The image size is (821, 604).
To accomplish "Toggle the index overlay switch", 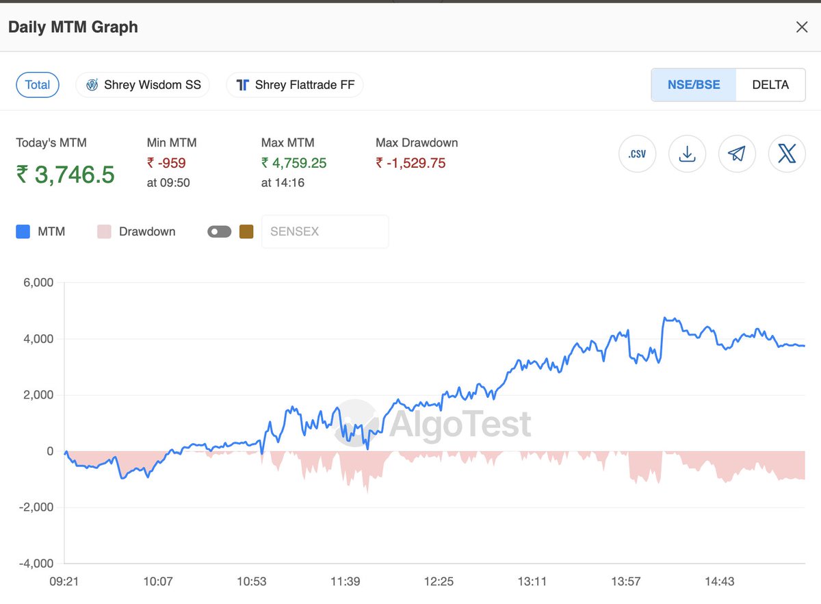I will (x=220, y=231).
